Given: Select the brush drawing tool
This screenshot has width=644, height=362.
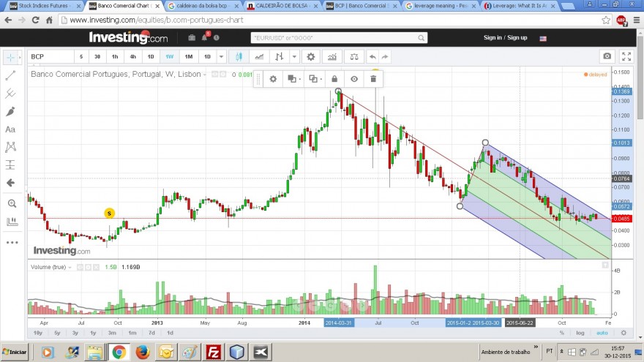Looking at the screenshot, I should point(11,111).
